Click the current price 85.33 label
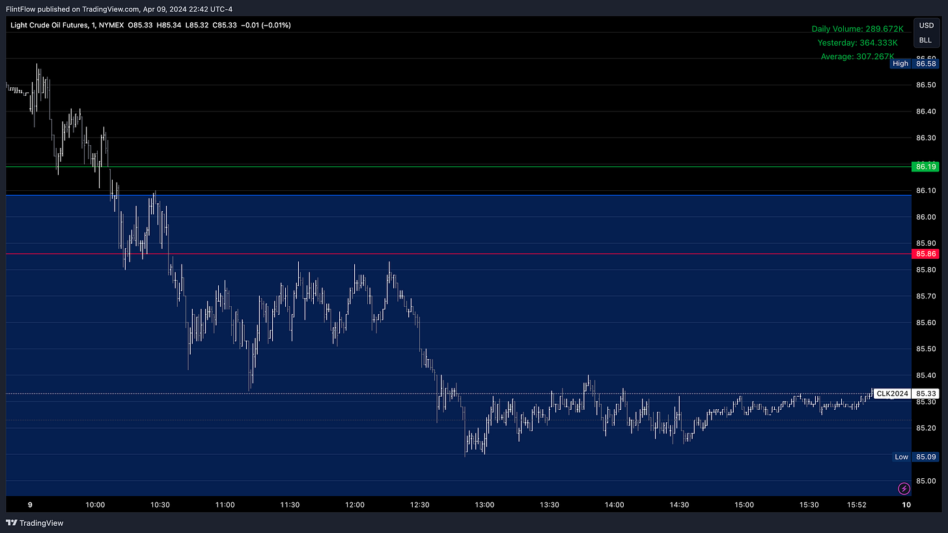This screenshot has height=533, width=948. (926, 394)
